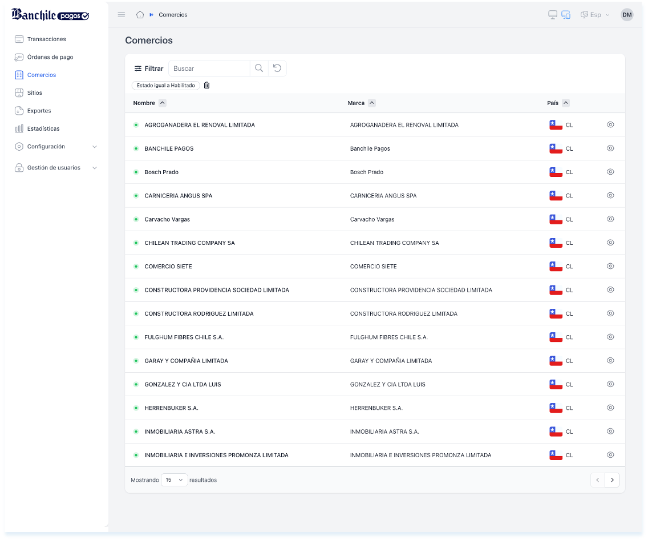Remove the 'Estado igual a Habilitado' chip
Viewport: 648px width, 540px height.
(x=166, y=85)
